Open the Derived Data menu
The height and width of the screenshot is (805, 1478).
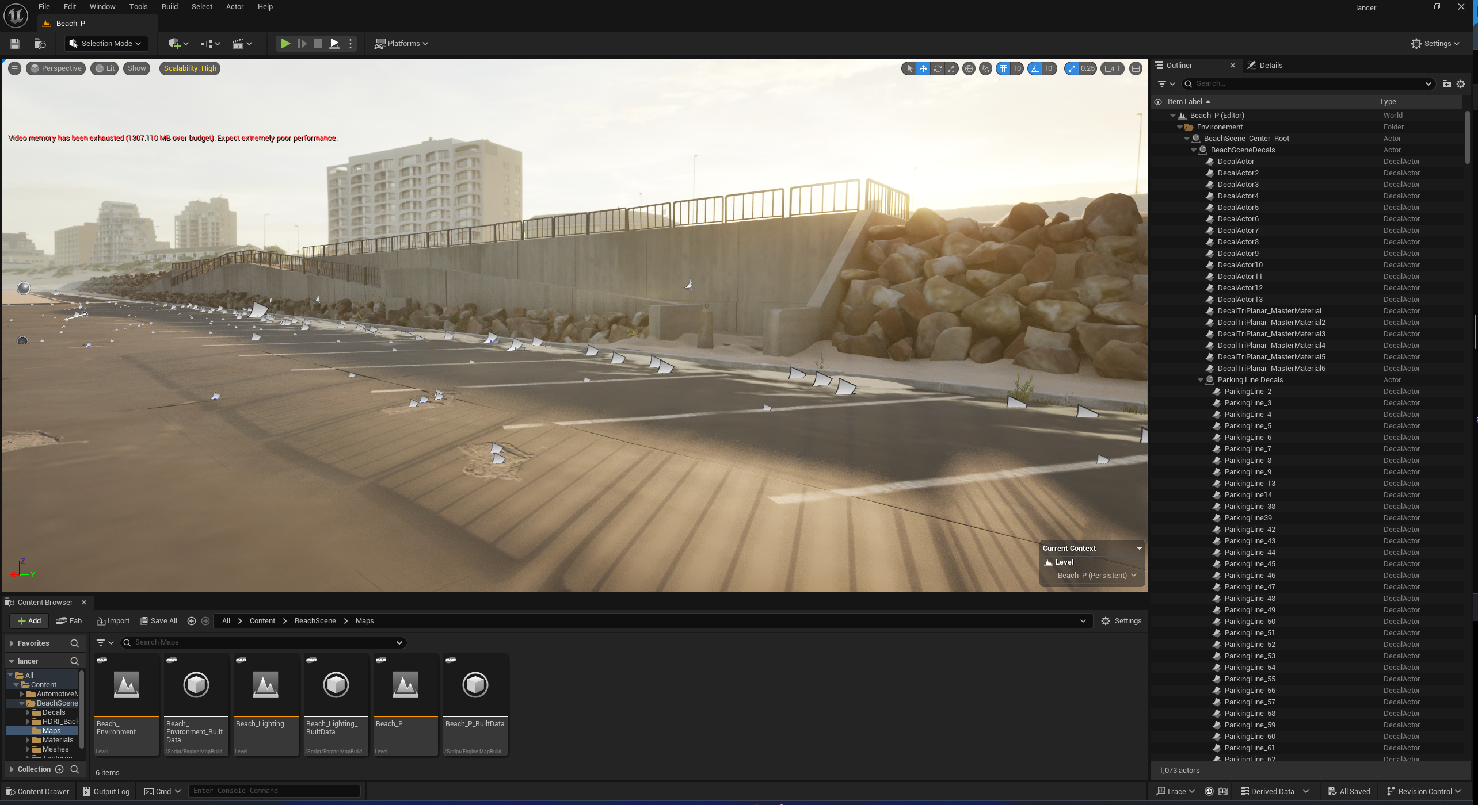click(1273, 792)
